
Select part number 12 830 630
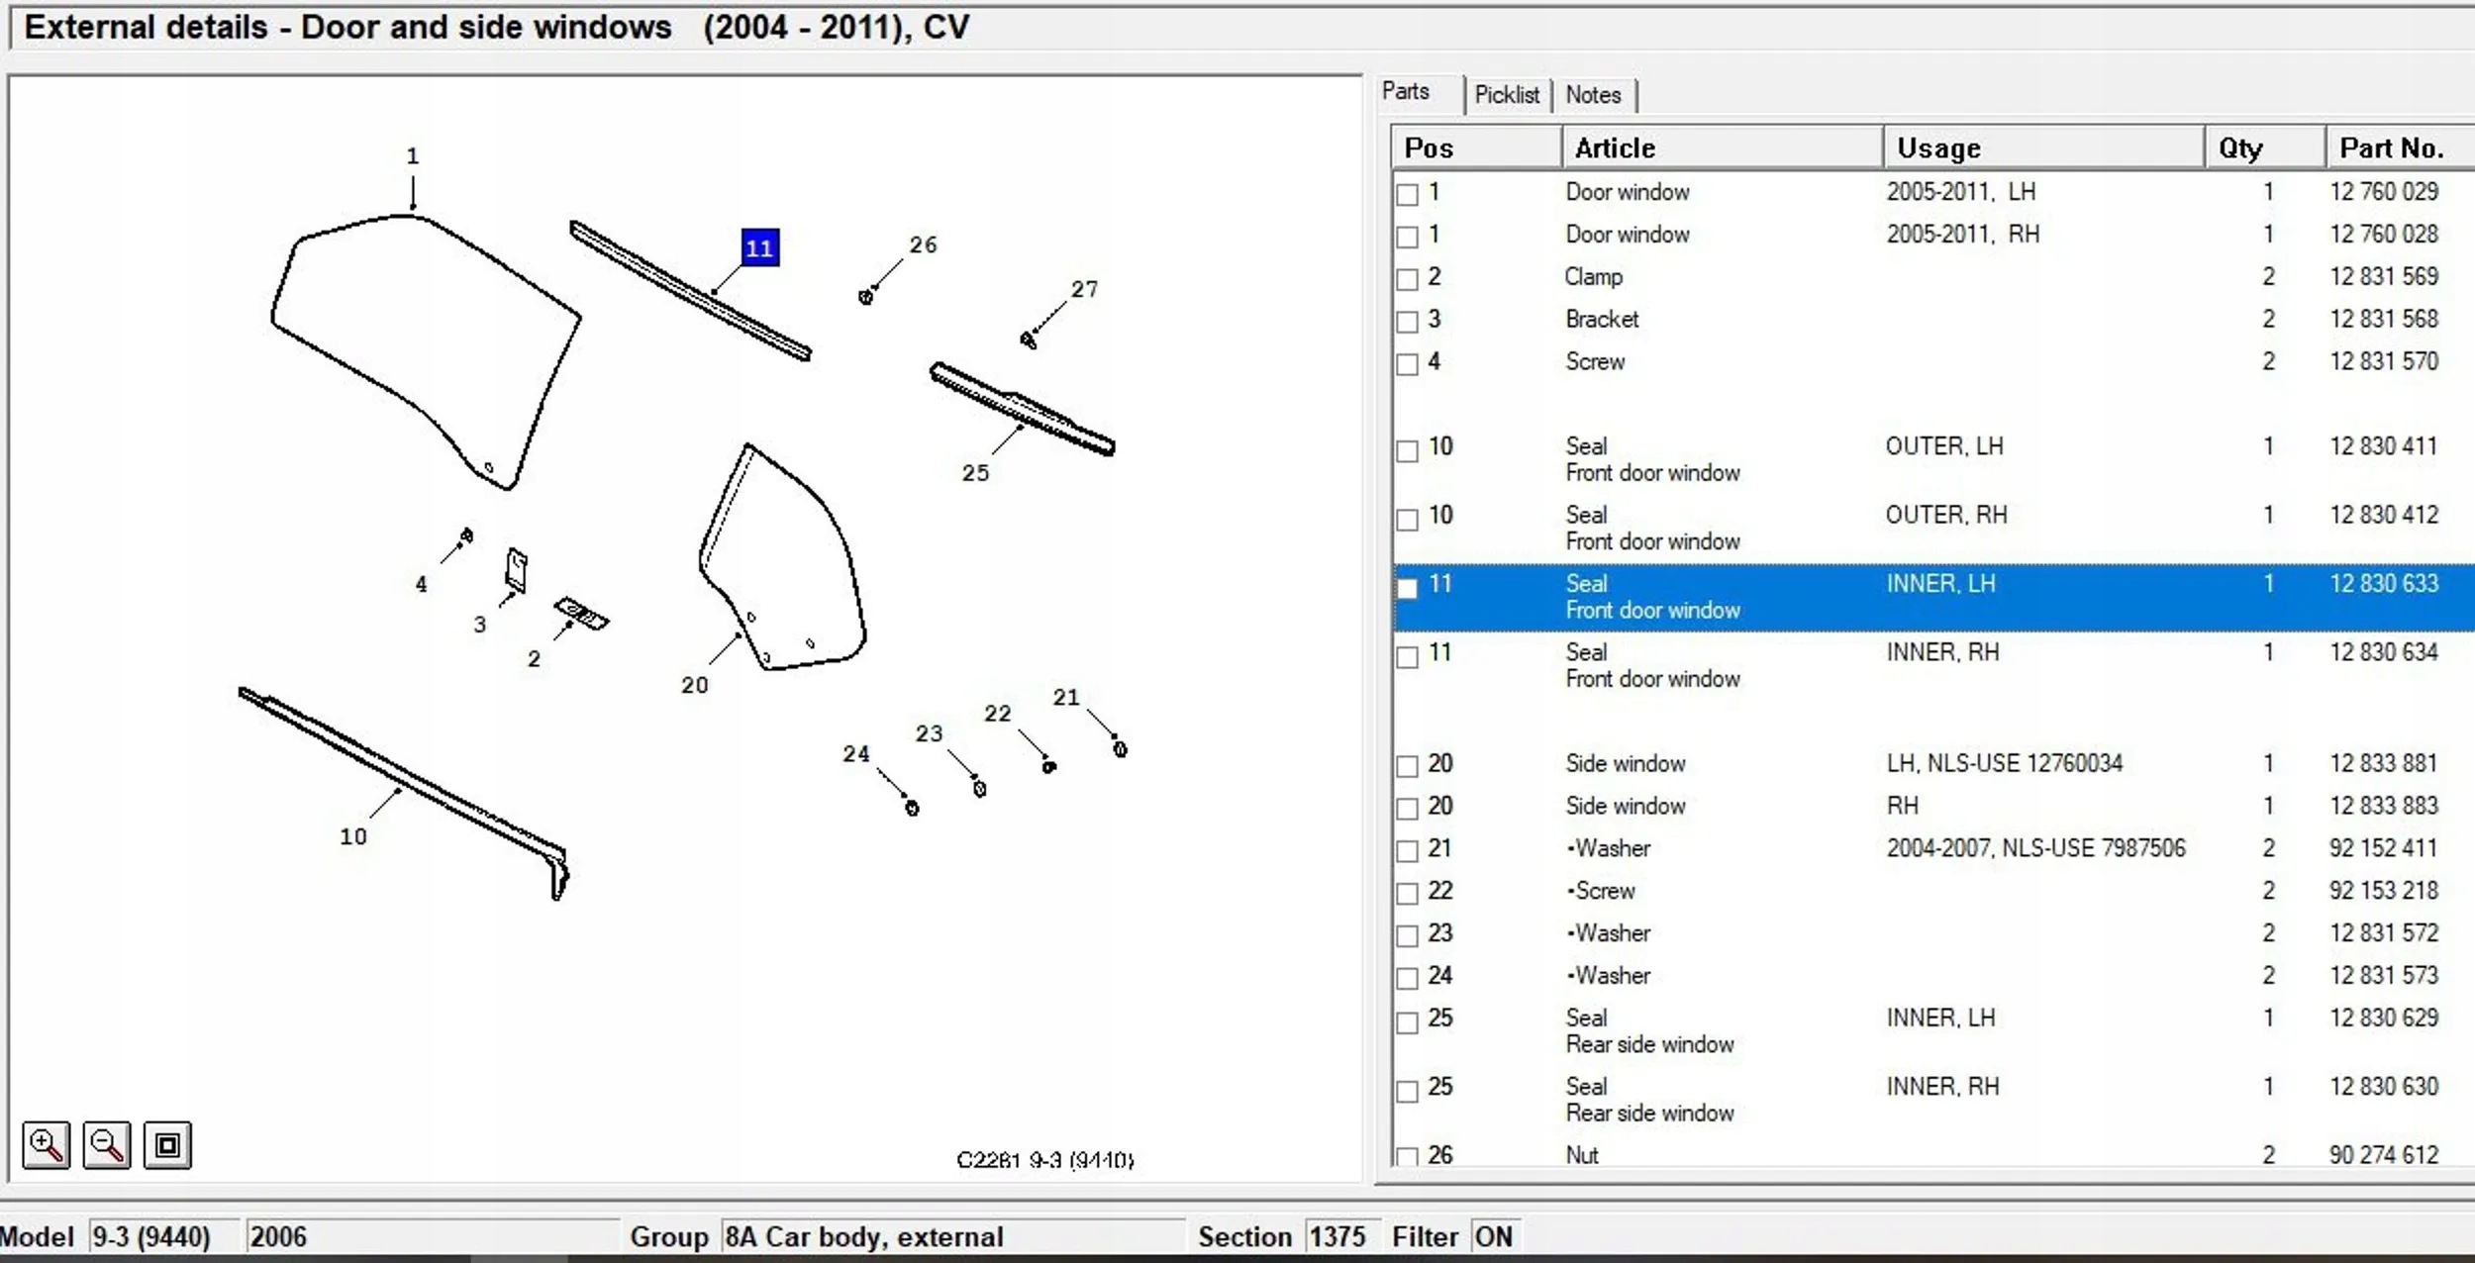[2384, 1087]
